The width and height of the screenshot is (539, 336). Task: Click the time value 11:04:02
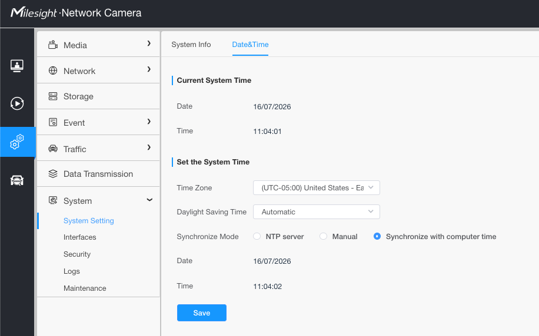pos(267,287)
